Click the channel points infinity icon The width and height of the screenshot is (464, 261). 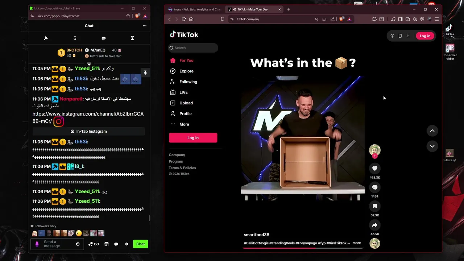pyautogui.click(x=94, y=244)
